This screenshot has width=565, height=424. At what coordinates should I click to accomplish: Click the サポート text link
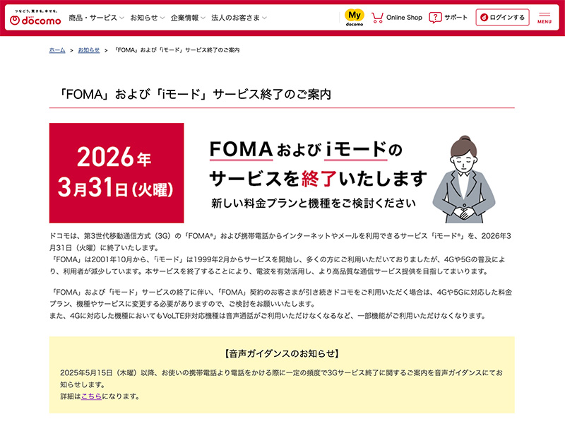click(x=456, y=17)
